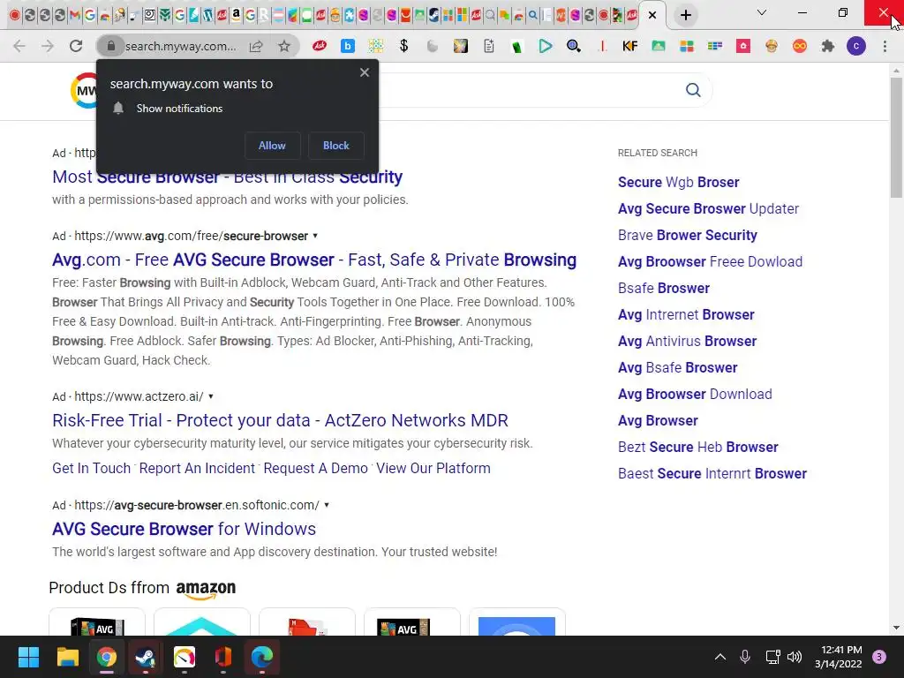The width and height of the screenshot is (904, 678).
Task: Open the clock showing 12:41 PM
Action: click(839, 657)
